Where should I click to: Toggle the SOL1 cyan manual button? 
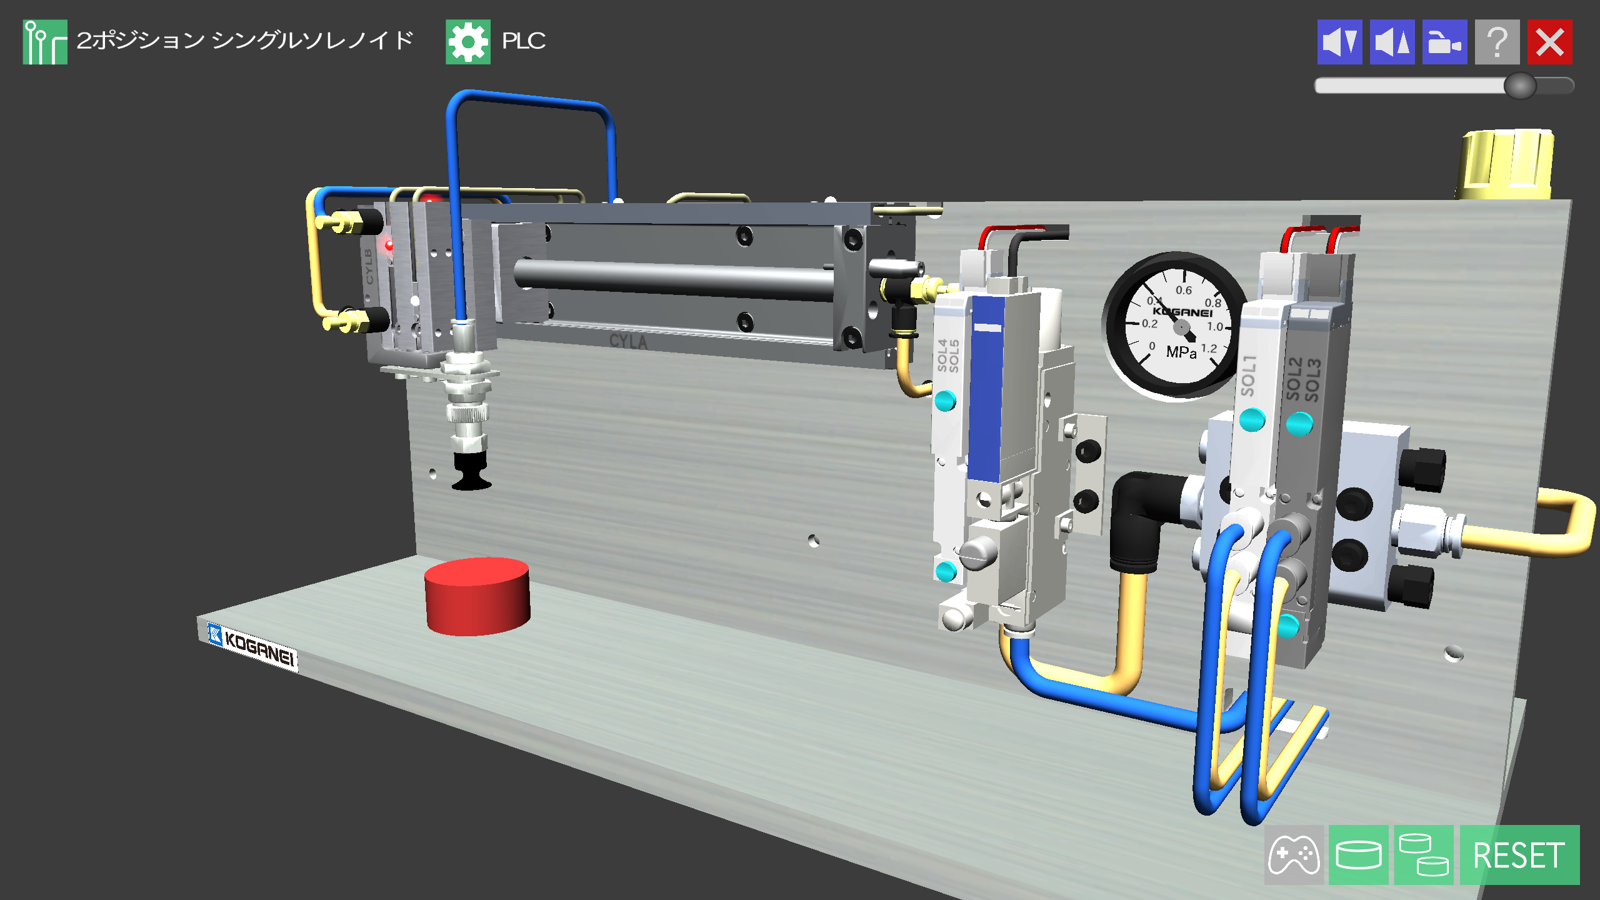click(1252, 419)
